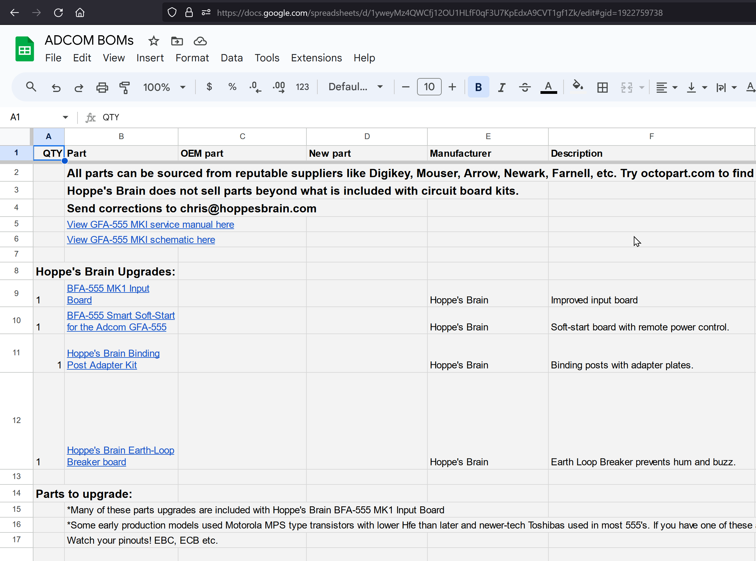The image size is (756, 561).
Task: Open the GFA-555 MKI service manual link
Action: 150,224
